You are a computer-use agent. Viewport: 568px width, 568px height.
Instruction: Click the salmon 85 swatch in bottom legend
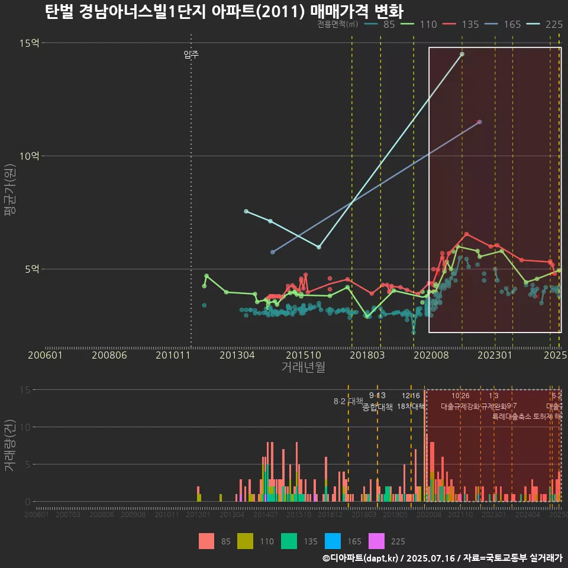pos(206,541)
